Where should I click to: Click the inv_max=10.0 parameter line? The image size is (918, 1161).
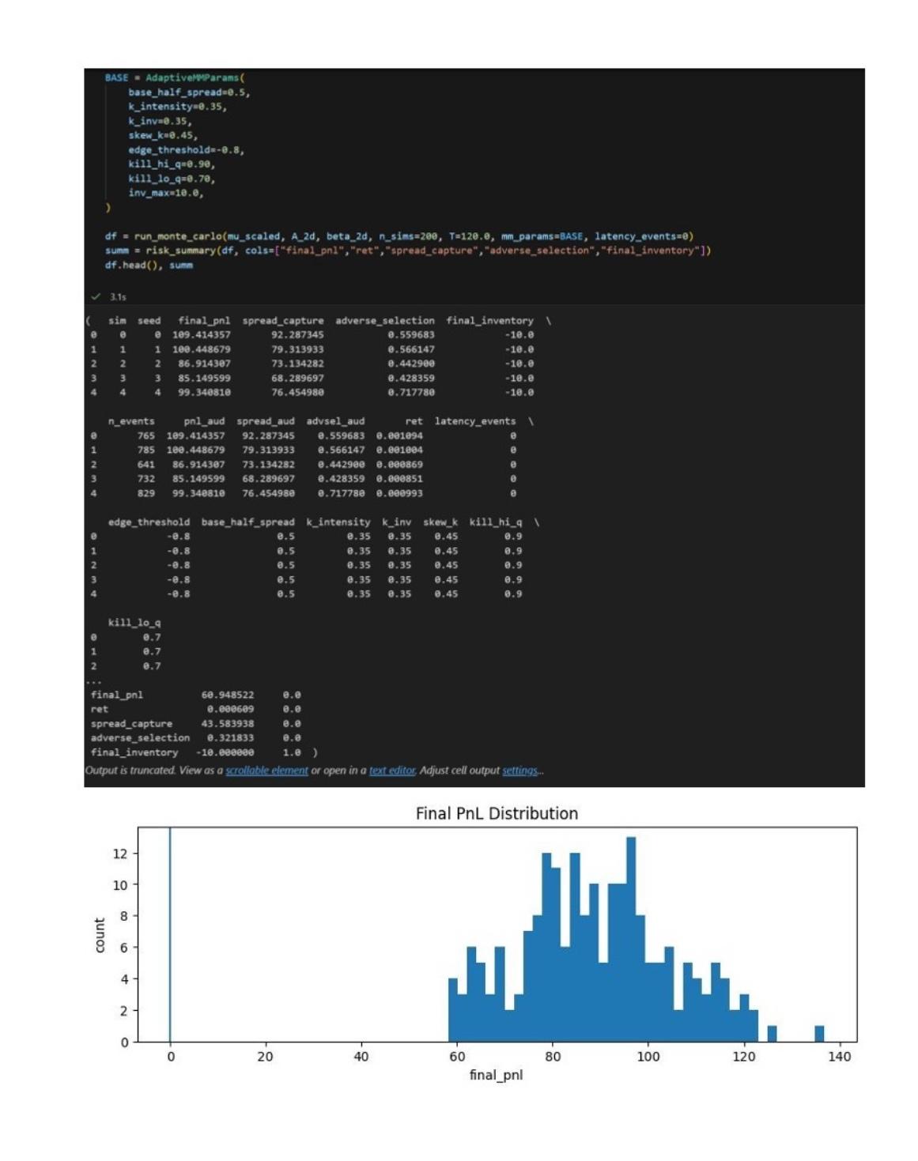(x=166, y=193)
